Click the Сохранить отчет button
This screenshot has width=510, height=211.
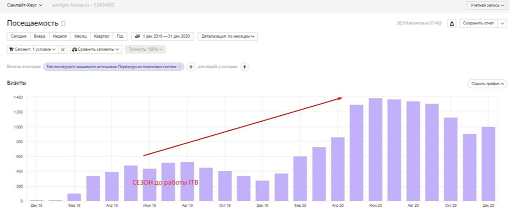click(x=478, y=23)
